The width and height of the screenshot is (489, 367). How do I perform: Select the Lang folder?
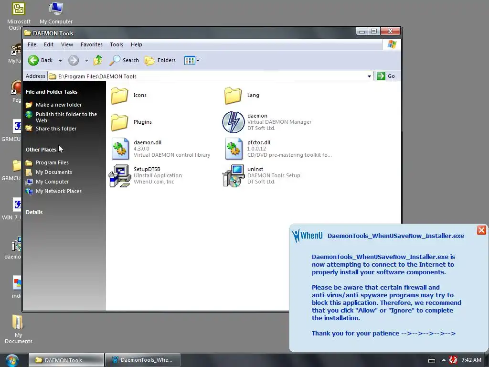(233, 95)
